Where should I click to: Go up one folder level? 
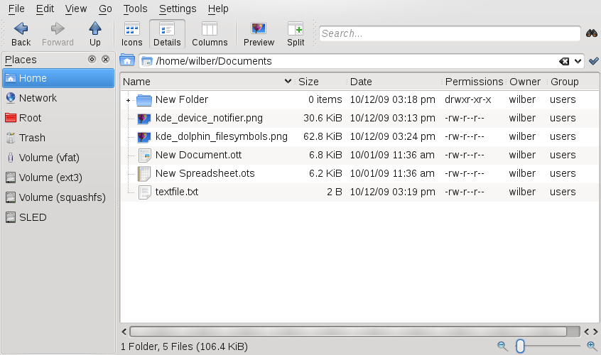click(x=94, y=34)
